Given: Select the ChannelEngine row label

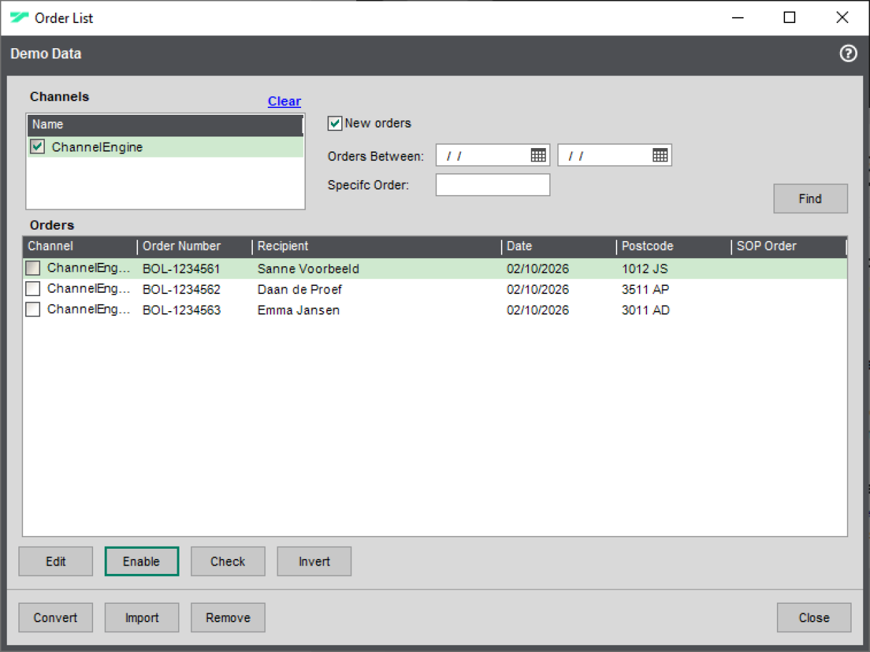Looking at the screenshot, I should tap(97, 147).
